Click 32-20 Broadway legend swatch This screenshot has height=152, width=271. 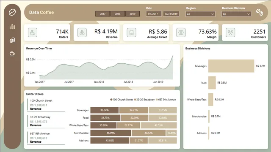pos(135,100)
